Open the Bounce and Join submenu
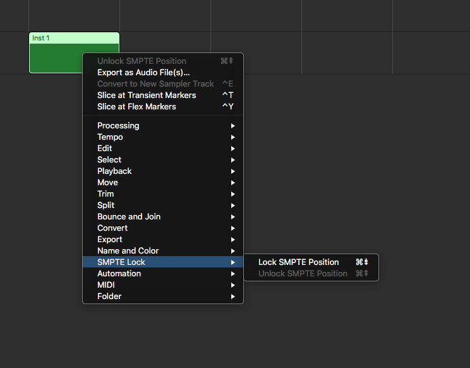This screenshot has width=470, height=368. (129, 217)
